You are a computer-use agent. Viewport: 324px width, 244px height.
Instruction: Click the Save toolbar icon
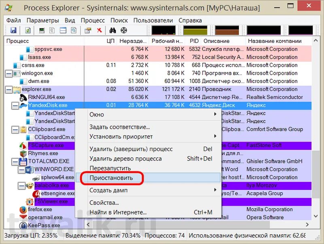13,30
